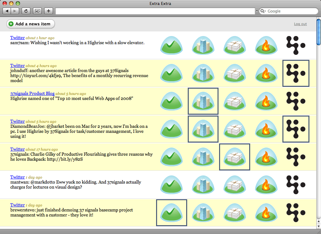Open the Twitter link above the johnduff tweet
Viewport: 321px width, 234px height.
[x=18, y=66]
